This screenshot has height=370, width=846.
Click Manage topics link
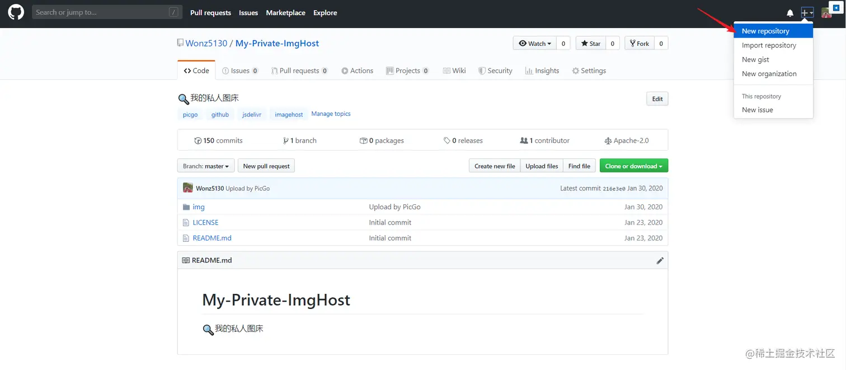tap(331, 114)
